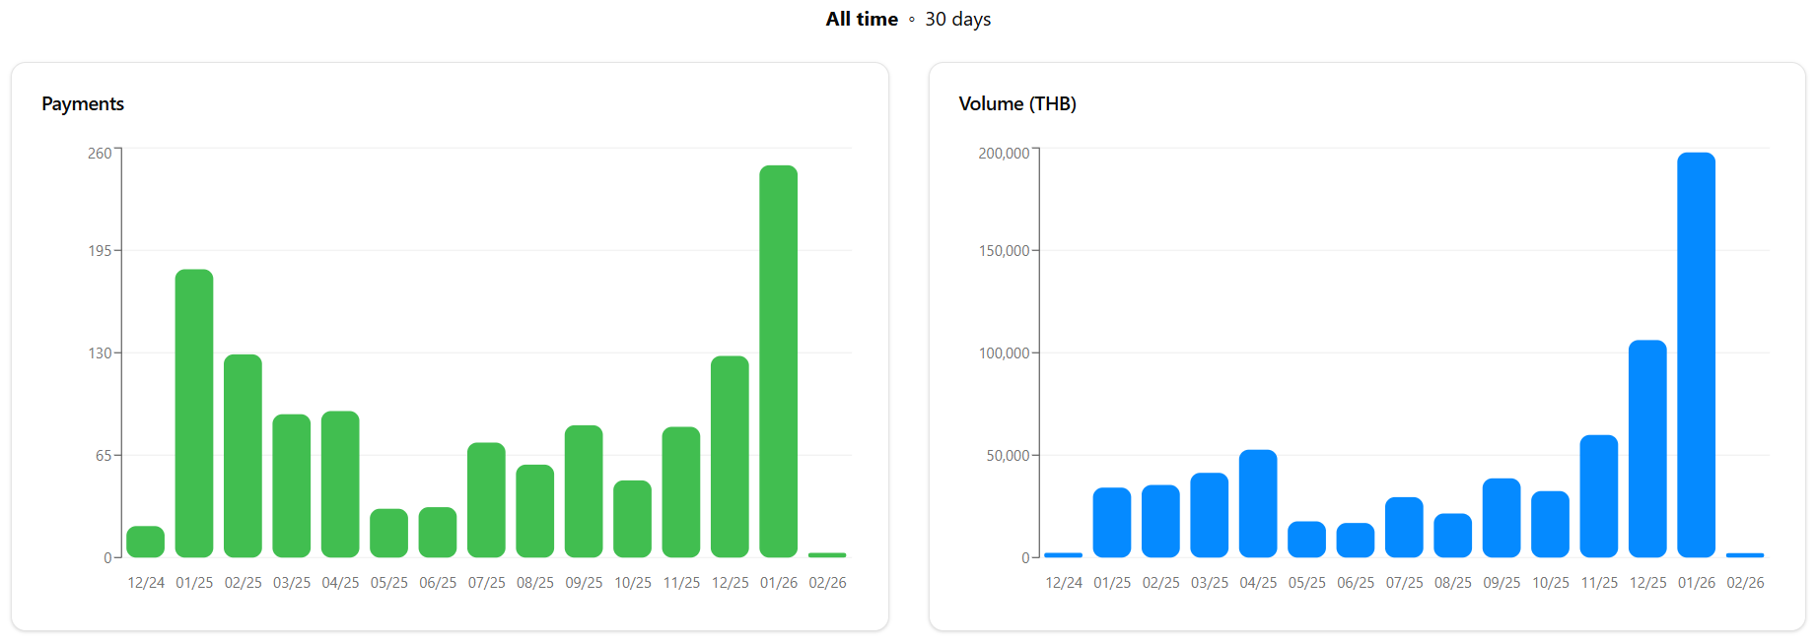Viewport: 1816px width, 640px height.
Task: Switch to the 30 days view
Action: point(957,20)
